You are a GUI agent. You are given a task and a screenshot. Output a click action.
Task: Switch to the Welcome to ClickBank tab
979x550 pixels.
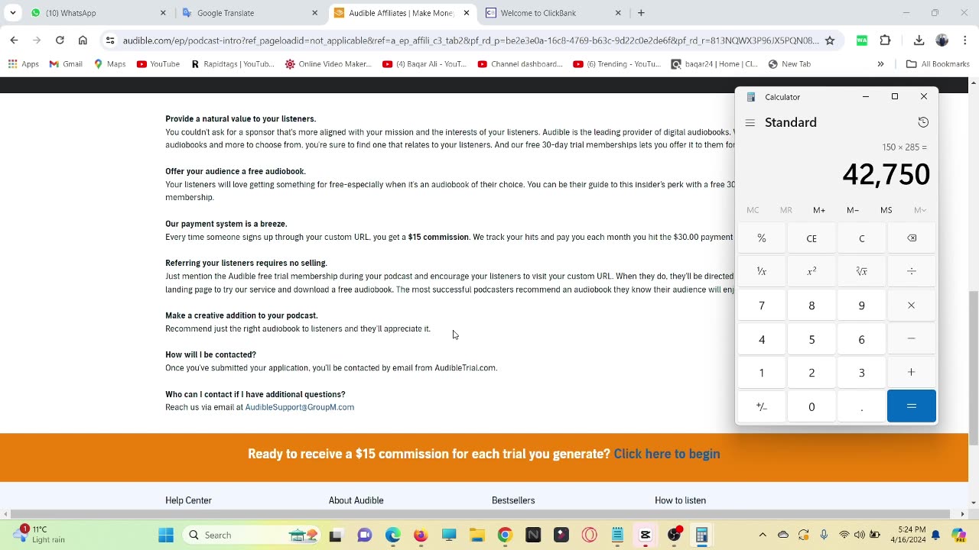point(554,13)
